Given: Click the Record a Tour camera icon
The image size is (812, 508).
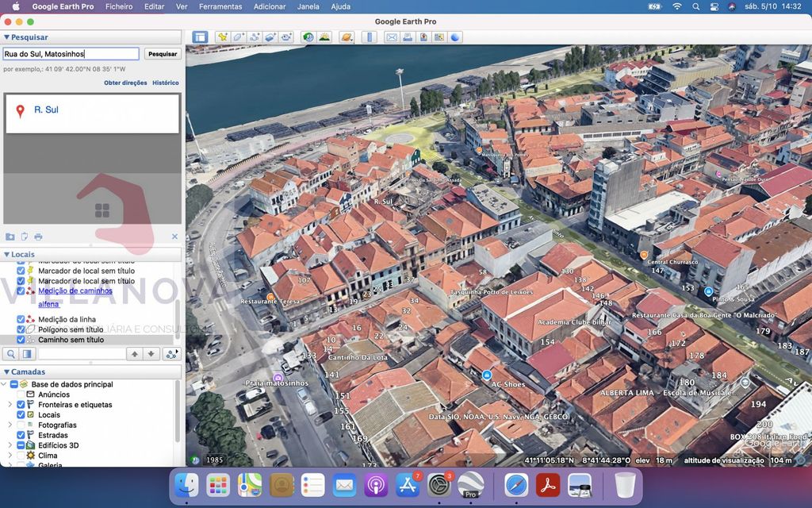Looking at the screenshot, I should (285, 37).
